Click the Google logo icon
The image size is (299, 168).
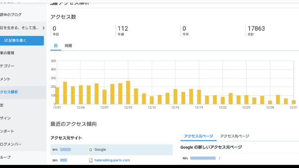(x=90, y=149)
